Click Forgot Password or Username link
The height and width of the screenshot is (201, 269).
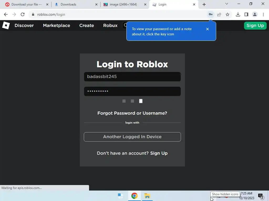[132, 113]
